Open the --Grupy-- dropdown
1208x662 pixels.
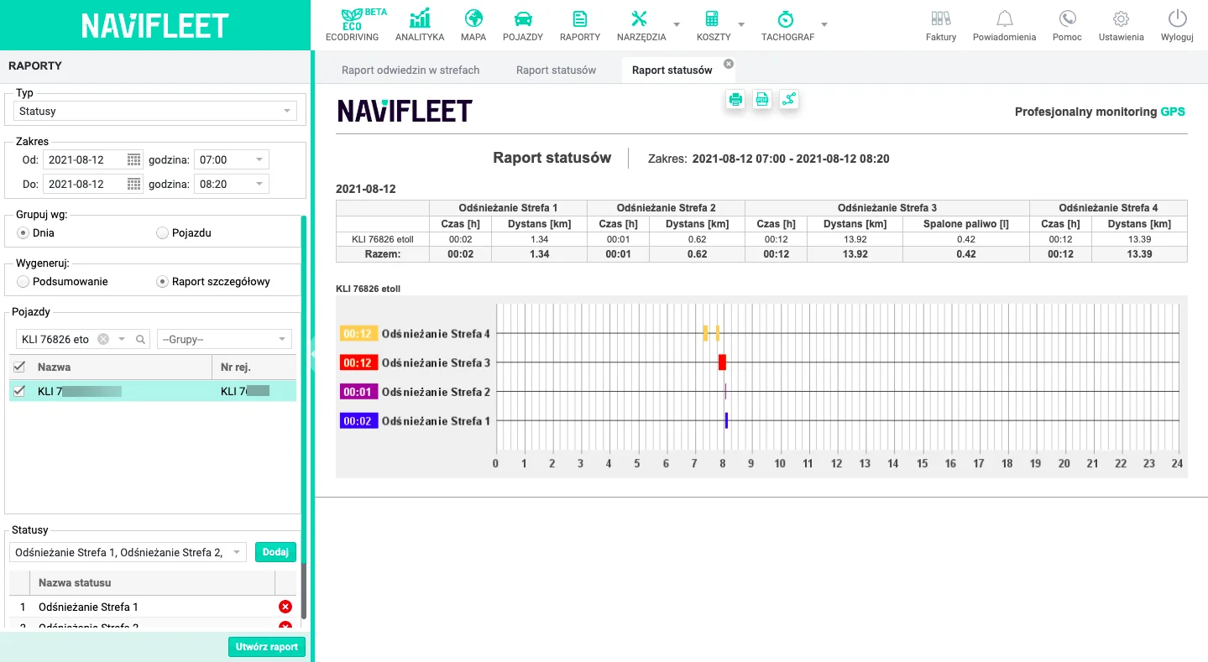224,339
